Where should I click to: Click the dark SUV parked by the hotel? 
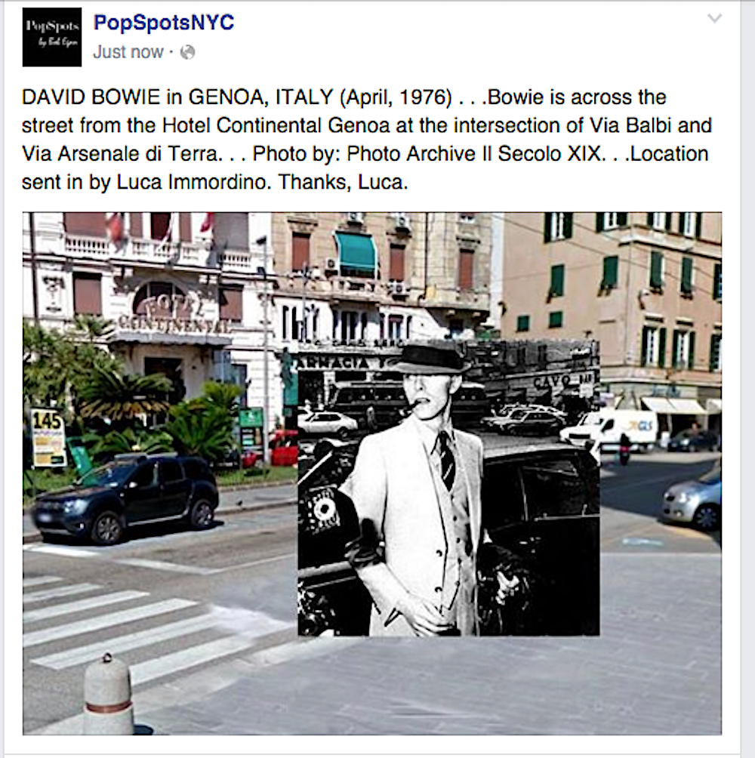coord(125,498)
